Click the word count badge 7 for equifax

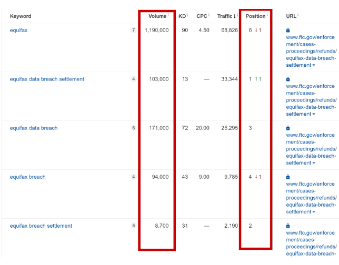tap(133, 30)
